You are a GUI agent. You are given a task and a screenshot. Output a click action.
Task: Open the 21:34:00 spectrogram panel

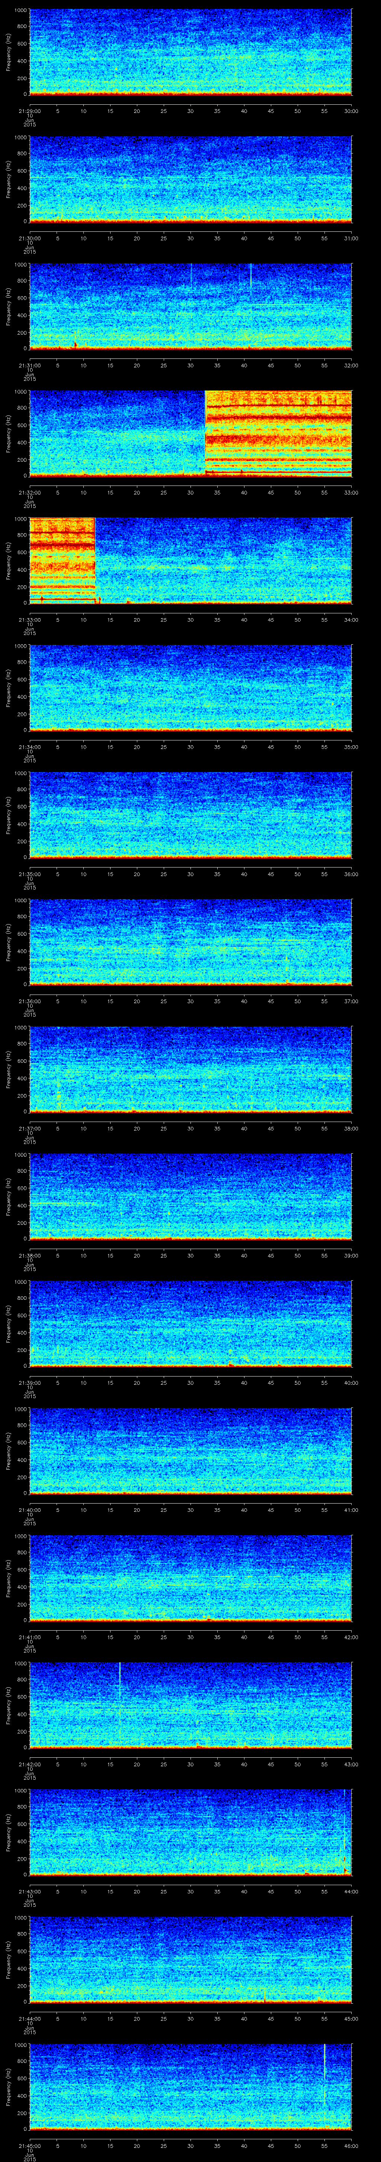pos(190,688)
